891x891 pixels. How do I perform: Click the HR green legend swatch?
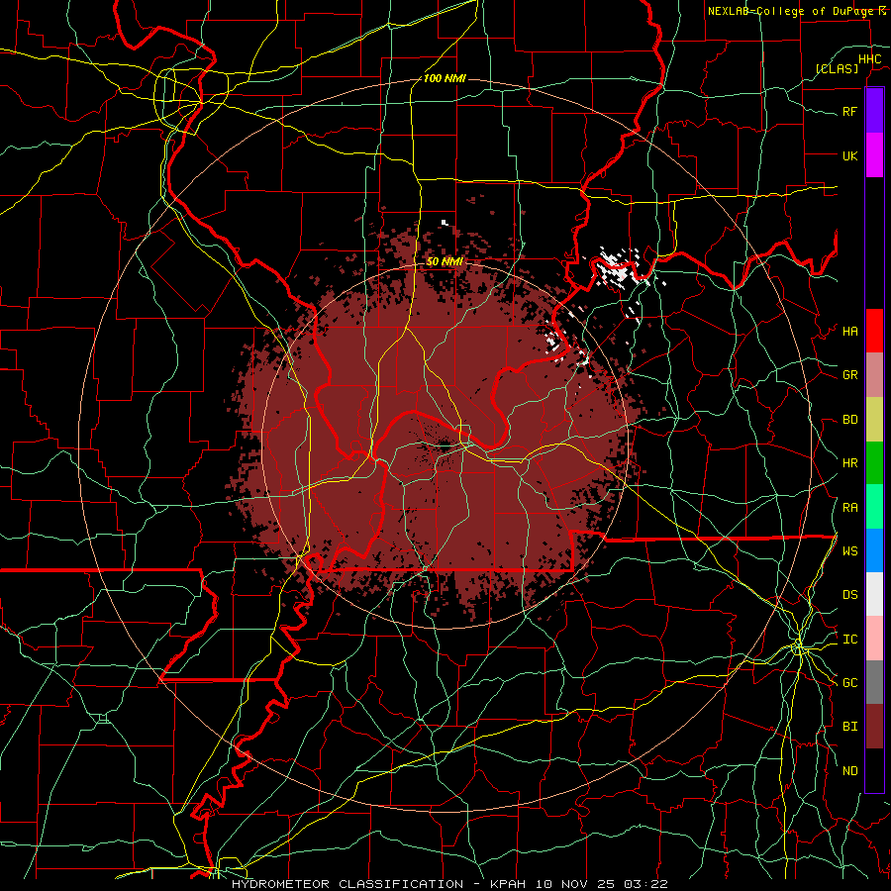tap(874, 463)
